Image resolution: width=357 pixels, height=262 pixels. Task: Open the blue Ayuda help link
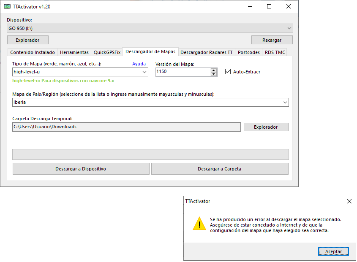coord(139,64)
